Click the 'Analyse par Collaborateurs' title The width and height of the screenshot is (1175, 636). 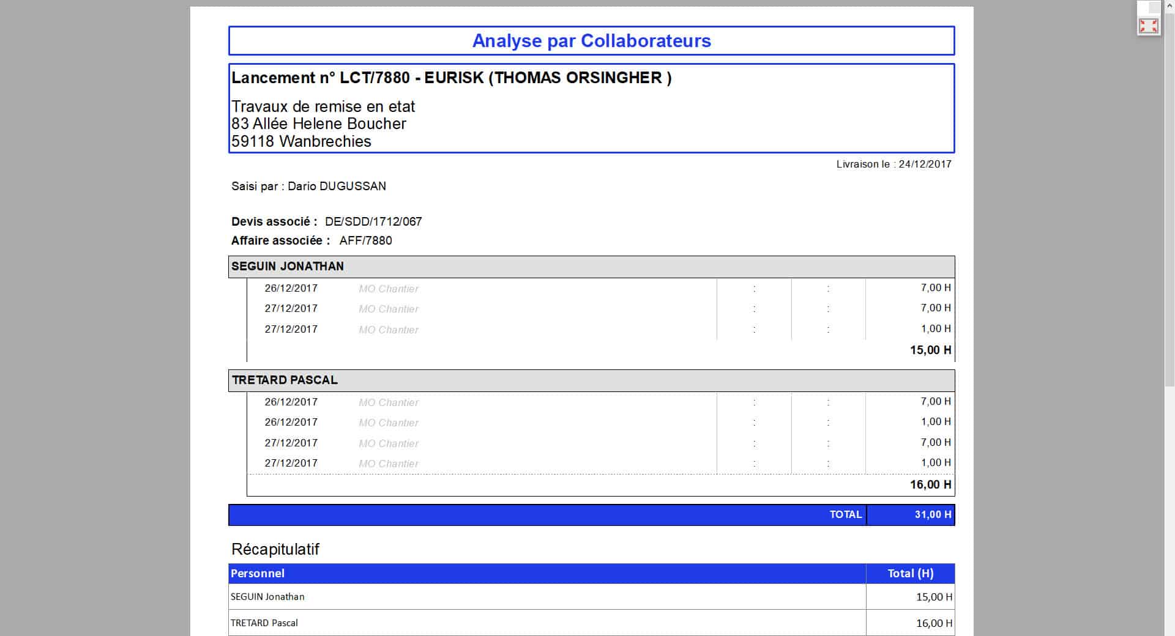pyautogui.click(x=591, y=41)
